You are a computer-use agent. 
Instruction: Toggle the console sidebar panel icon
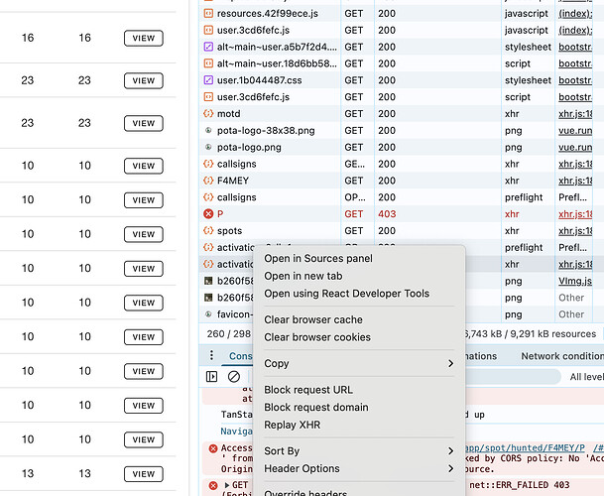click(211, 377)
